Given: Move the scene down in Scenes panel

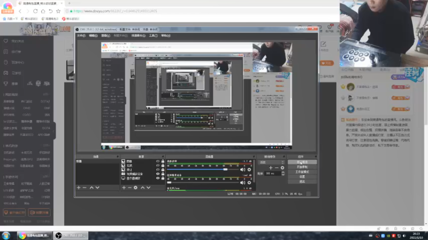Looking at the screenshot, I should [x=97, y=188].
